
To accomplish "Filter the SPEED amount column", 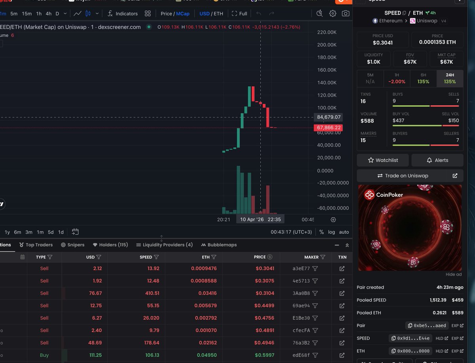I will point(156,257).
